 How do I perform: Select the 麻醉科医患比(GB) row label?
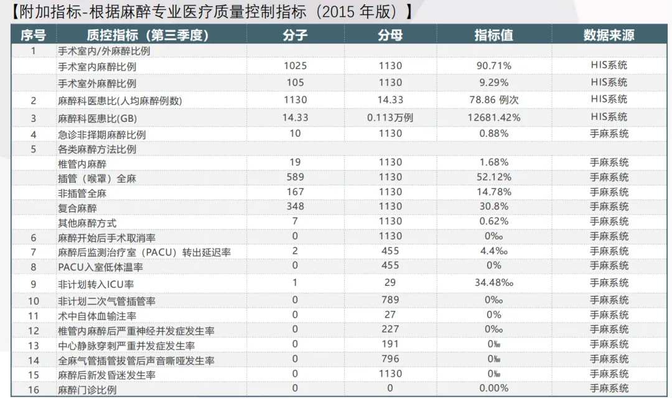click(97, 119)
